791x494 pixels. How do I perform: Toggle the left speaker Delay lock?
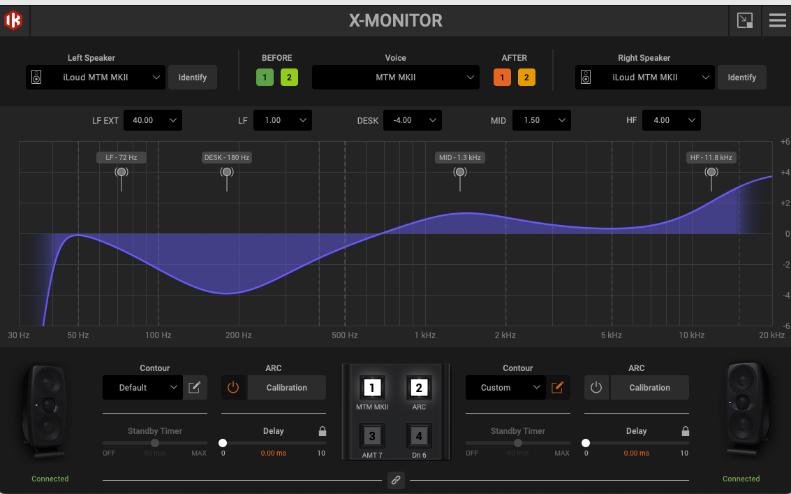pyautogui.click(x=323, y=431)
